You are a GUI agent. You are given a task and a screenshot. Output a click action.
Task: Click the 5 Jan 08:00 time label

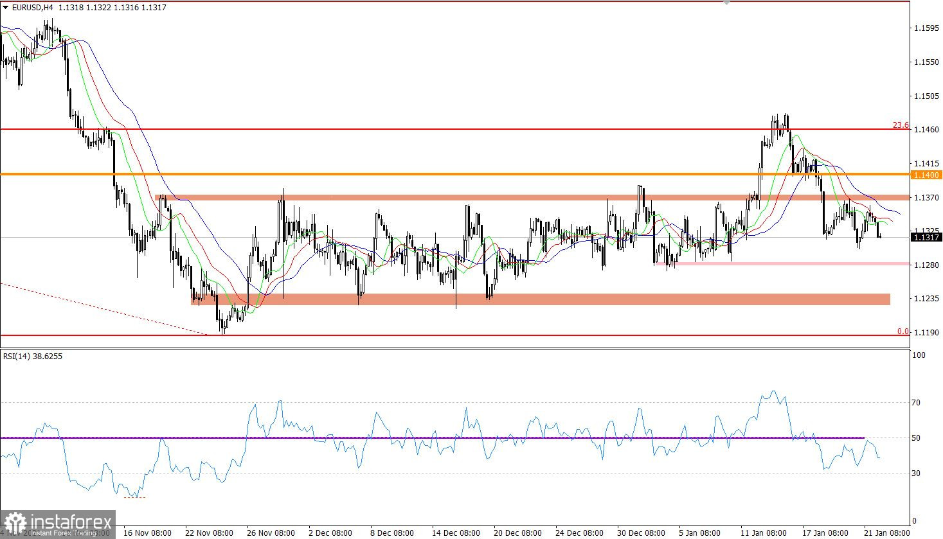pos(700,533)
